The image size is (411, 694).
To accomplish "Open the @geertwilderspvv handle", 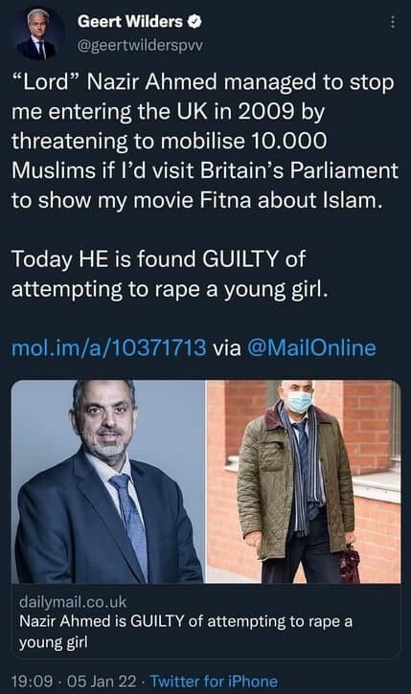I will click(x=140, y=46).
